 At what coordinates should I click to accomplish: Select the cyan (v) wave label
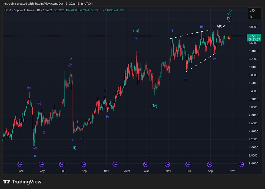pos(229,18)
